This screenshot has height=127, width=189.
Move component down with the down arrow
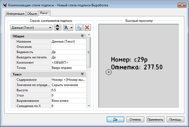click(58, 29)
